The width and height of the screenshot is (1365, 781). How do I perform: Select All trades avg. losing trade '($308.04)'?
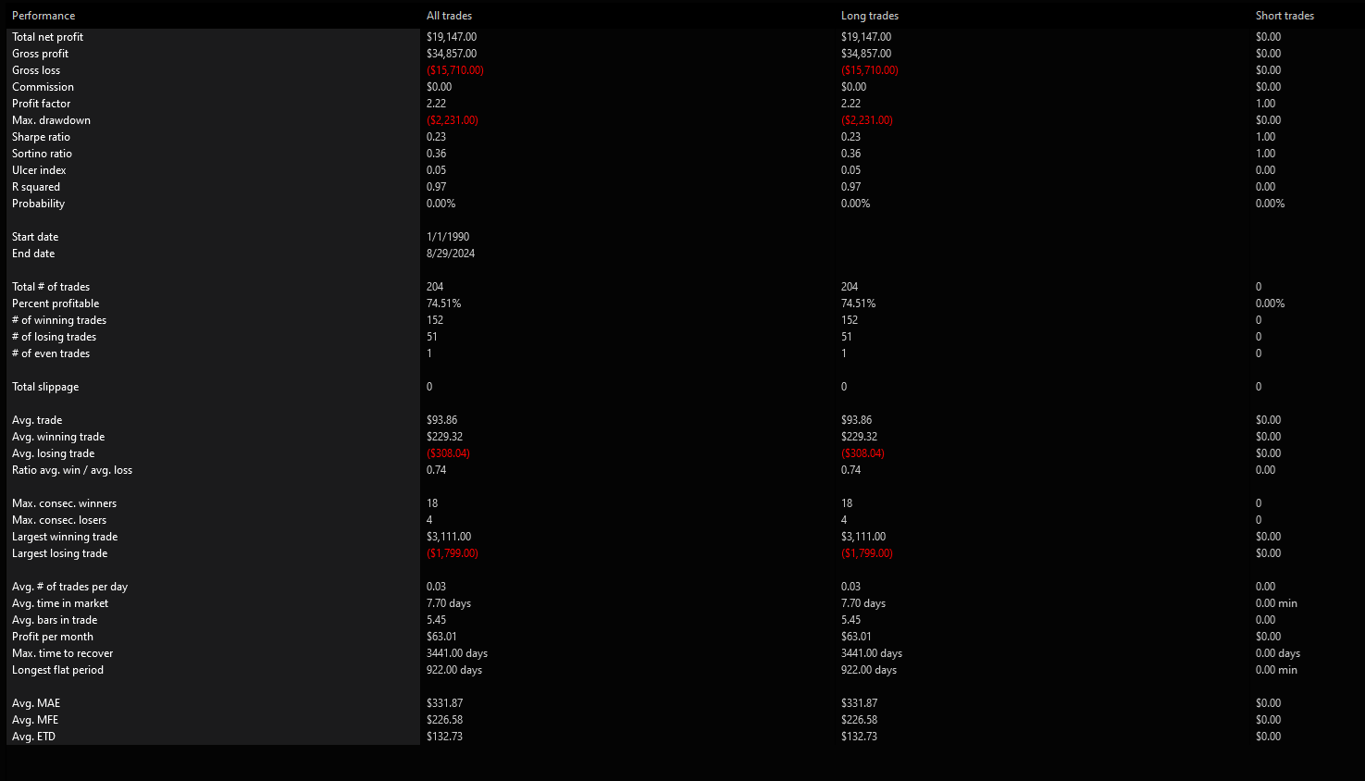click(x=449, y=453)
